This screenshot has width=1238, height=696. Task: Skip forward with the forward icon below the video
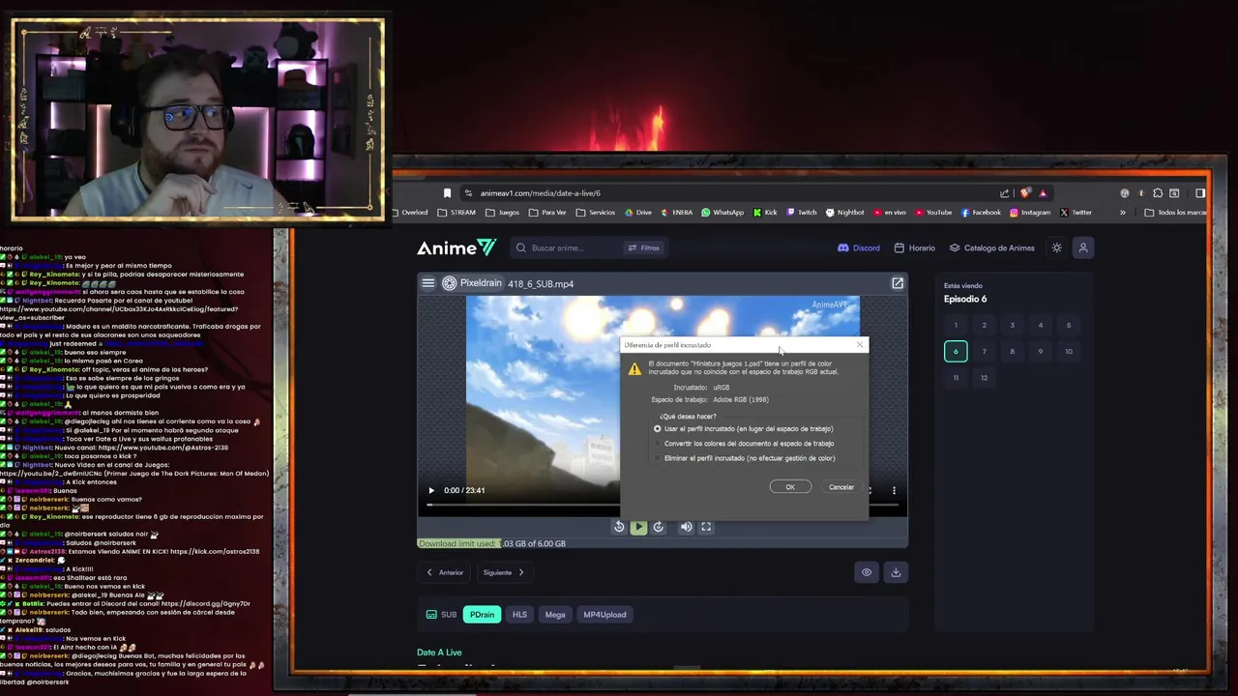(659, 527)
